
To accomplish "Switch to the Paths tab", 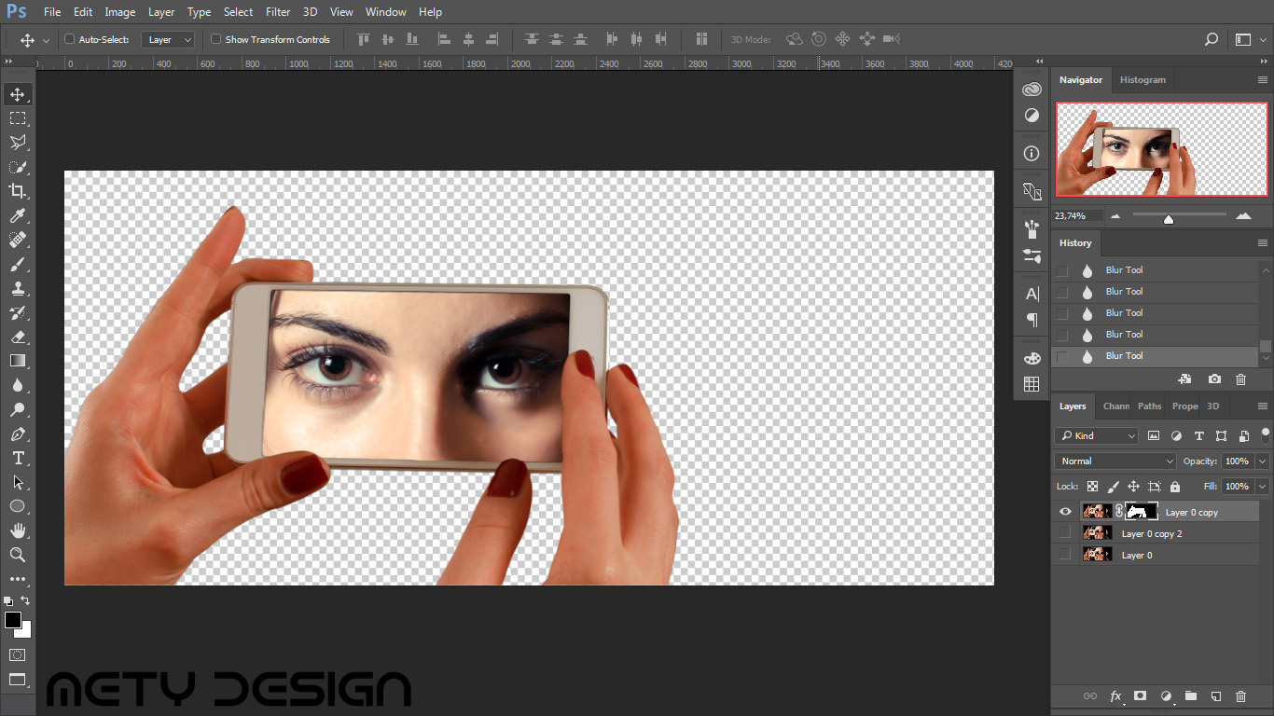I will coord(1149,406).
